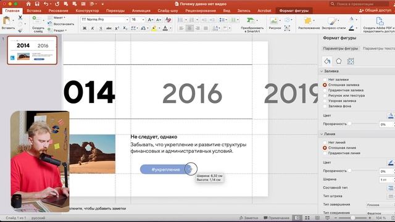The height and width of the screenshot is (222, 395).
Task: Click the Format Painter brush icon
Action: pyautogui.click(x=20, y=30)
